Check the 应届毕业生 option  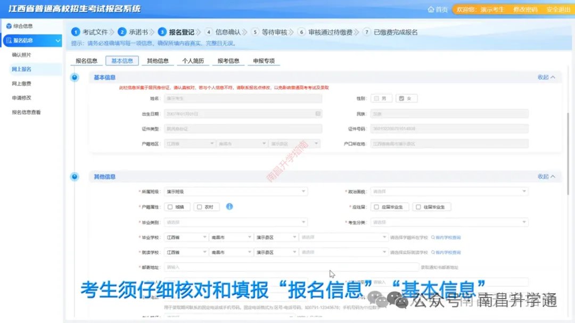[376, 207]
